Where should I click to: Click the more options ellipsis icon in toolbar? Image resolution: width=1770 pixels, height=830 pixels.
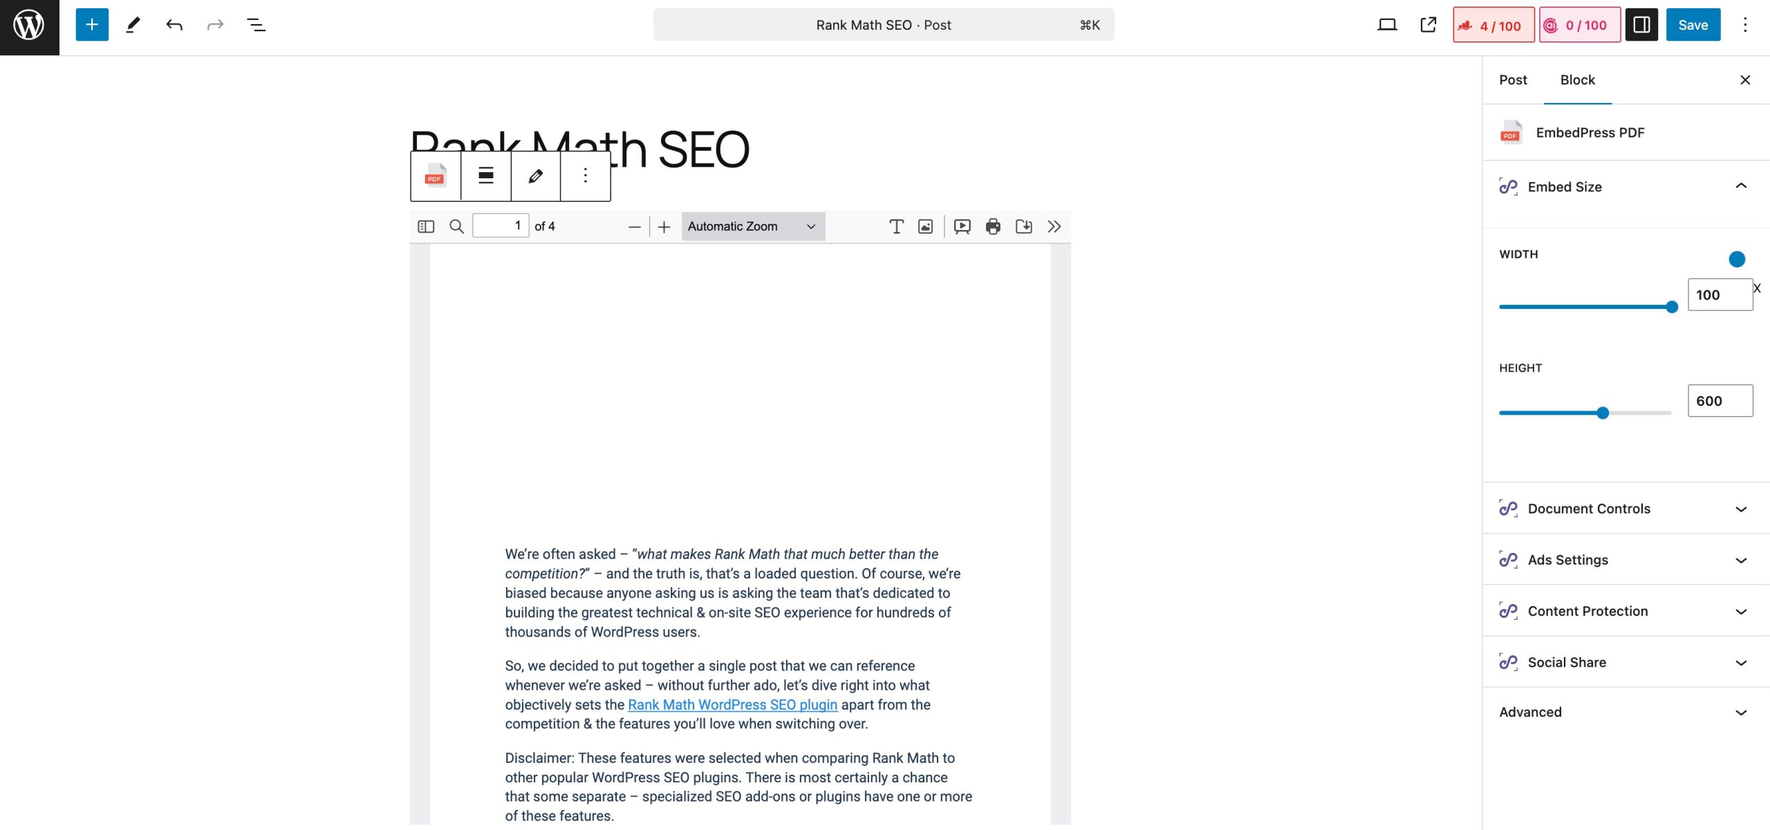[585, 175]
